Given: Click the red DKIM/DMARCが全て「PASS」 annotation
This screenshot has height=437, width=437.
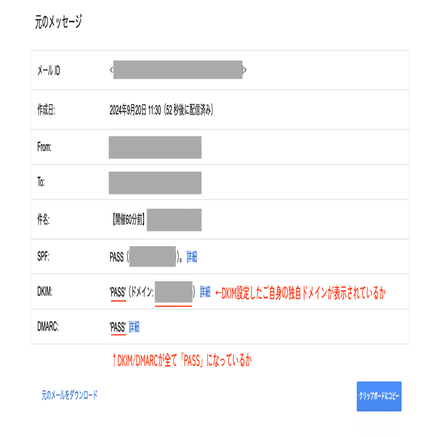Looking at the screenshot, I should 181,361.
